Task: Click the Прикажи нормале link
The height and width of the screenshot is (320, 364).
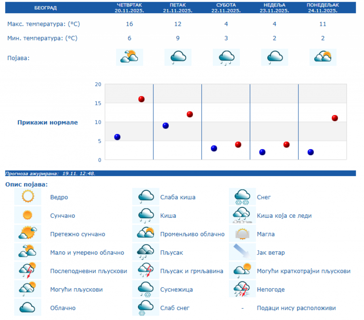Action: click(47, 122)
